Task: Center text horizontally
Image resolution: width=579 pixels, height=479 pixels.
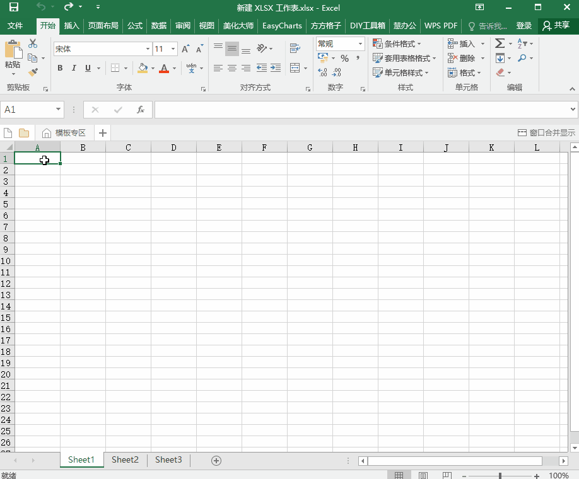Action: (x=232, y=68)
